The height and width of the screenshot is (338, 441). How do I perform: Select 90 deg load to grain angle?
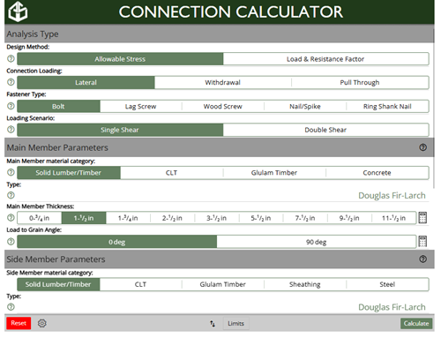317,242
